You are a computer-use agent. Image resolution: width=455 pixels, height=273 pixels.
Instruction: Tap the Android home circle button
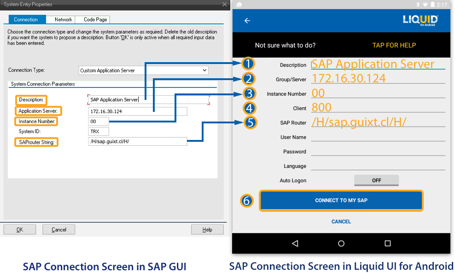(x=341, y=243)
